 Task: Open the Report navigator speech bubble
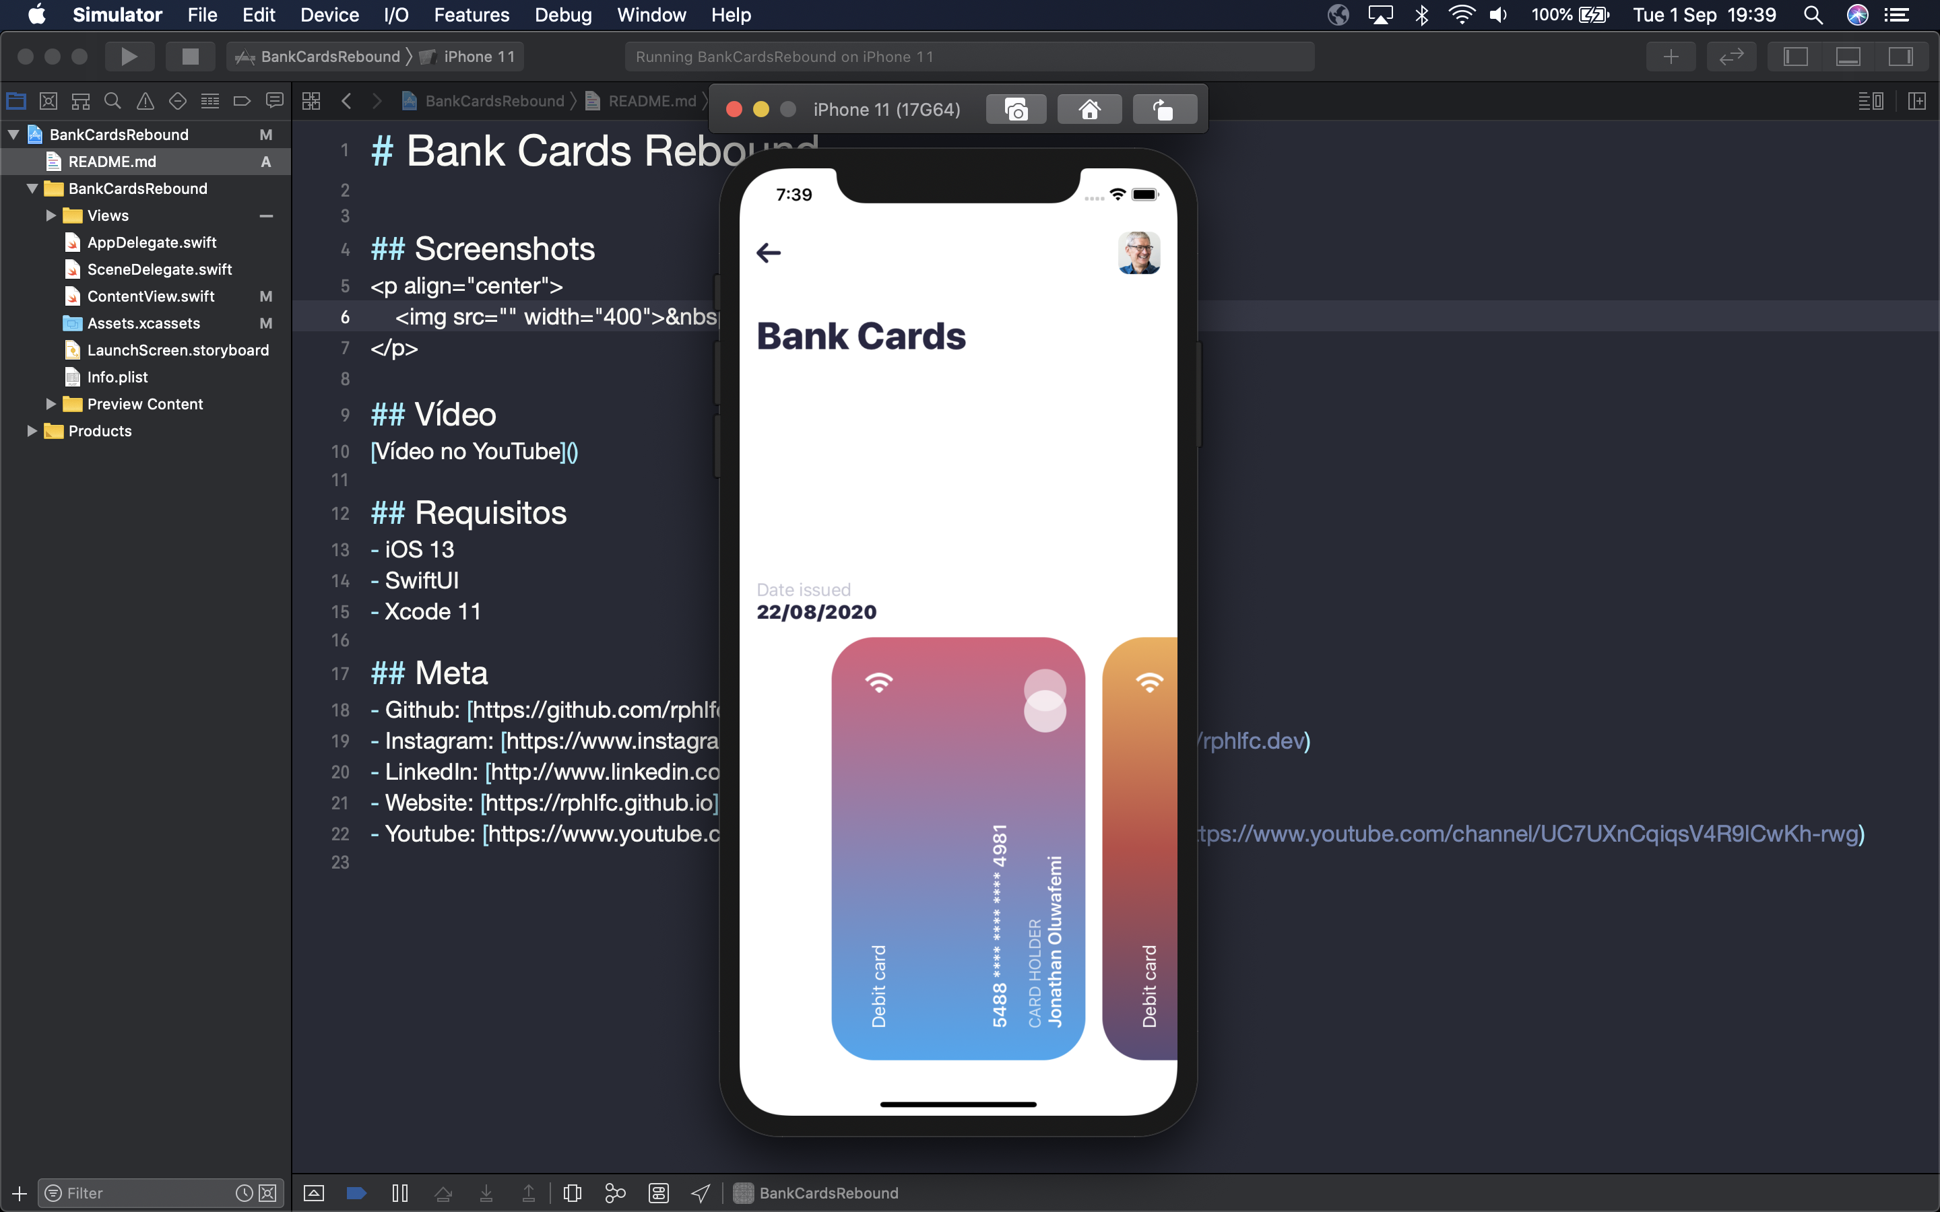(273, 100)
